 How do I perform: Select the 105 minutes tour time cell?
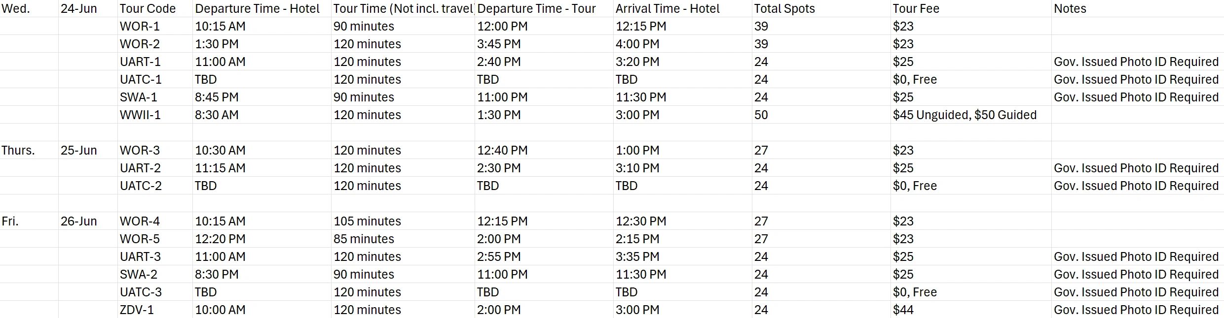tap(367, 222)
